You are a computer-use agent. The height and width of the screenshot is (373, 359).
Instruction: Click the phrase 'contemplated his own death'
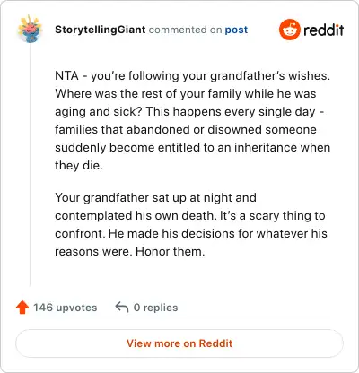(136, 215)
